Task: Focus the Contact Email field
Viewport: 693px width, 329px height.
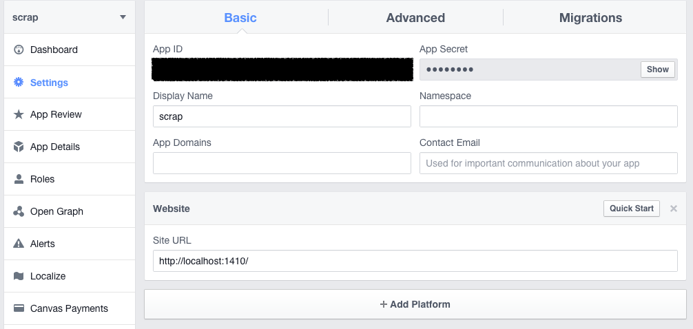Action: tap(548, 163)
